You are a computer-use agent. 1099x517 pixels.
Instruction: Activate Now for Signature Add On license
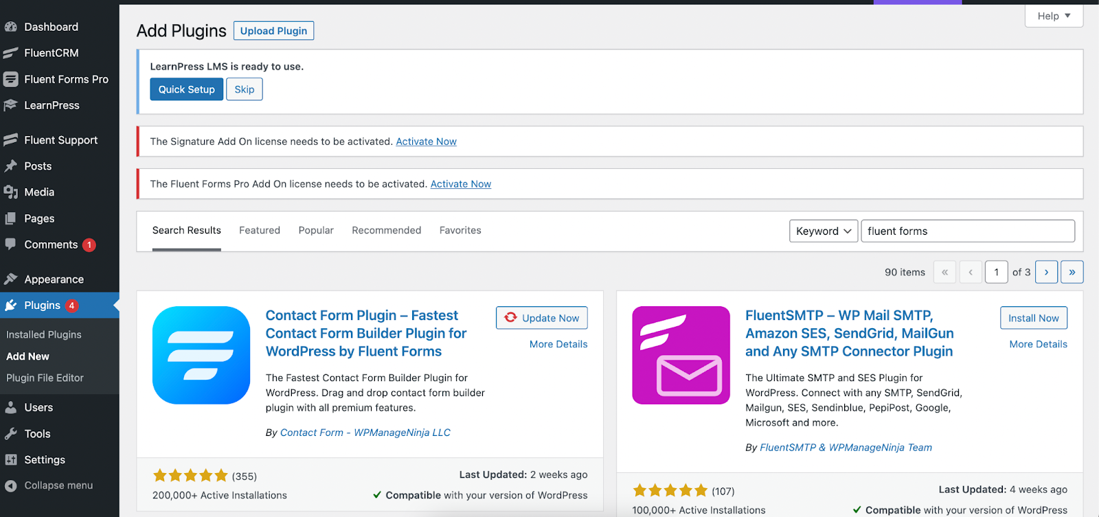point(427,141)
